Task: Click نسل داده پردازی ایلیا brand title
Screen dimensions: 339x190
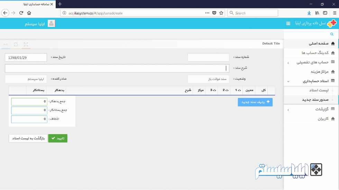Action: tap(311, 23)
